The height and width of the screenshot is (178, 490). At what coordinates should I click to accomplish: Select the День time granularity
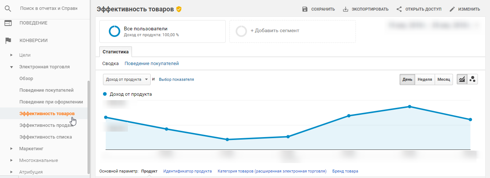pos(407,79)
